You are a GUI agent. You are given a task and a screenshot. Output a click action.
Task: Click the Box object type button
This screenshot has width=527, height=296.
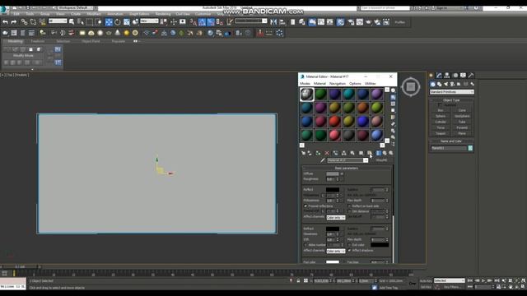pyautogui.click(x=441, y=110)
